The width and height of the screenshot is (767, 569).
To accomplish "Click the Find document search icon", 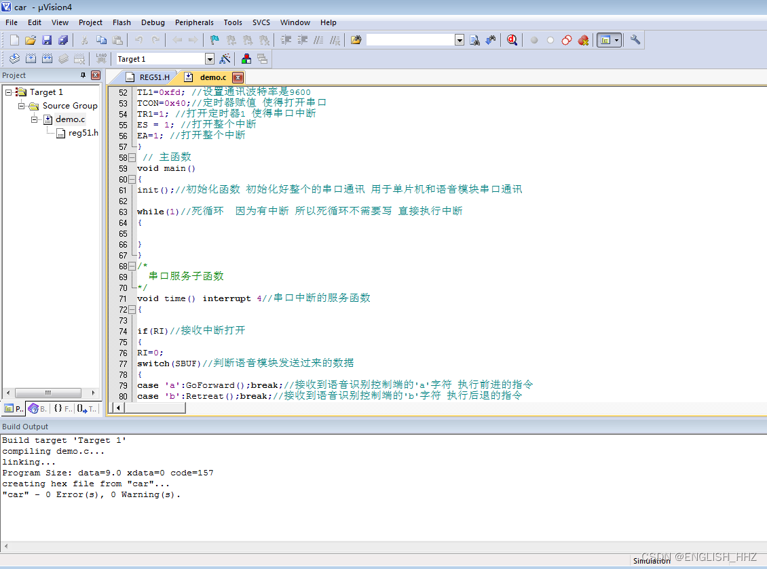I will point(474,40).
